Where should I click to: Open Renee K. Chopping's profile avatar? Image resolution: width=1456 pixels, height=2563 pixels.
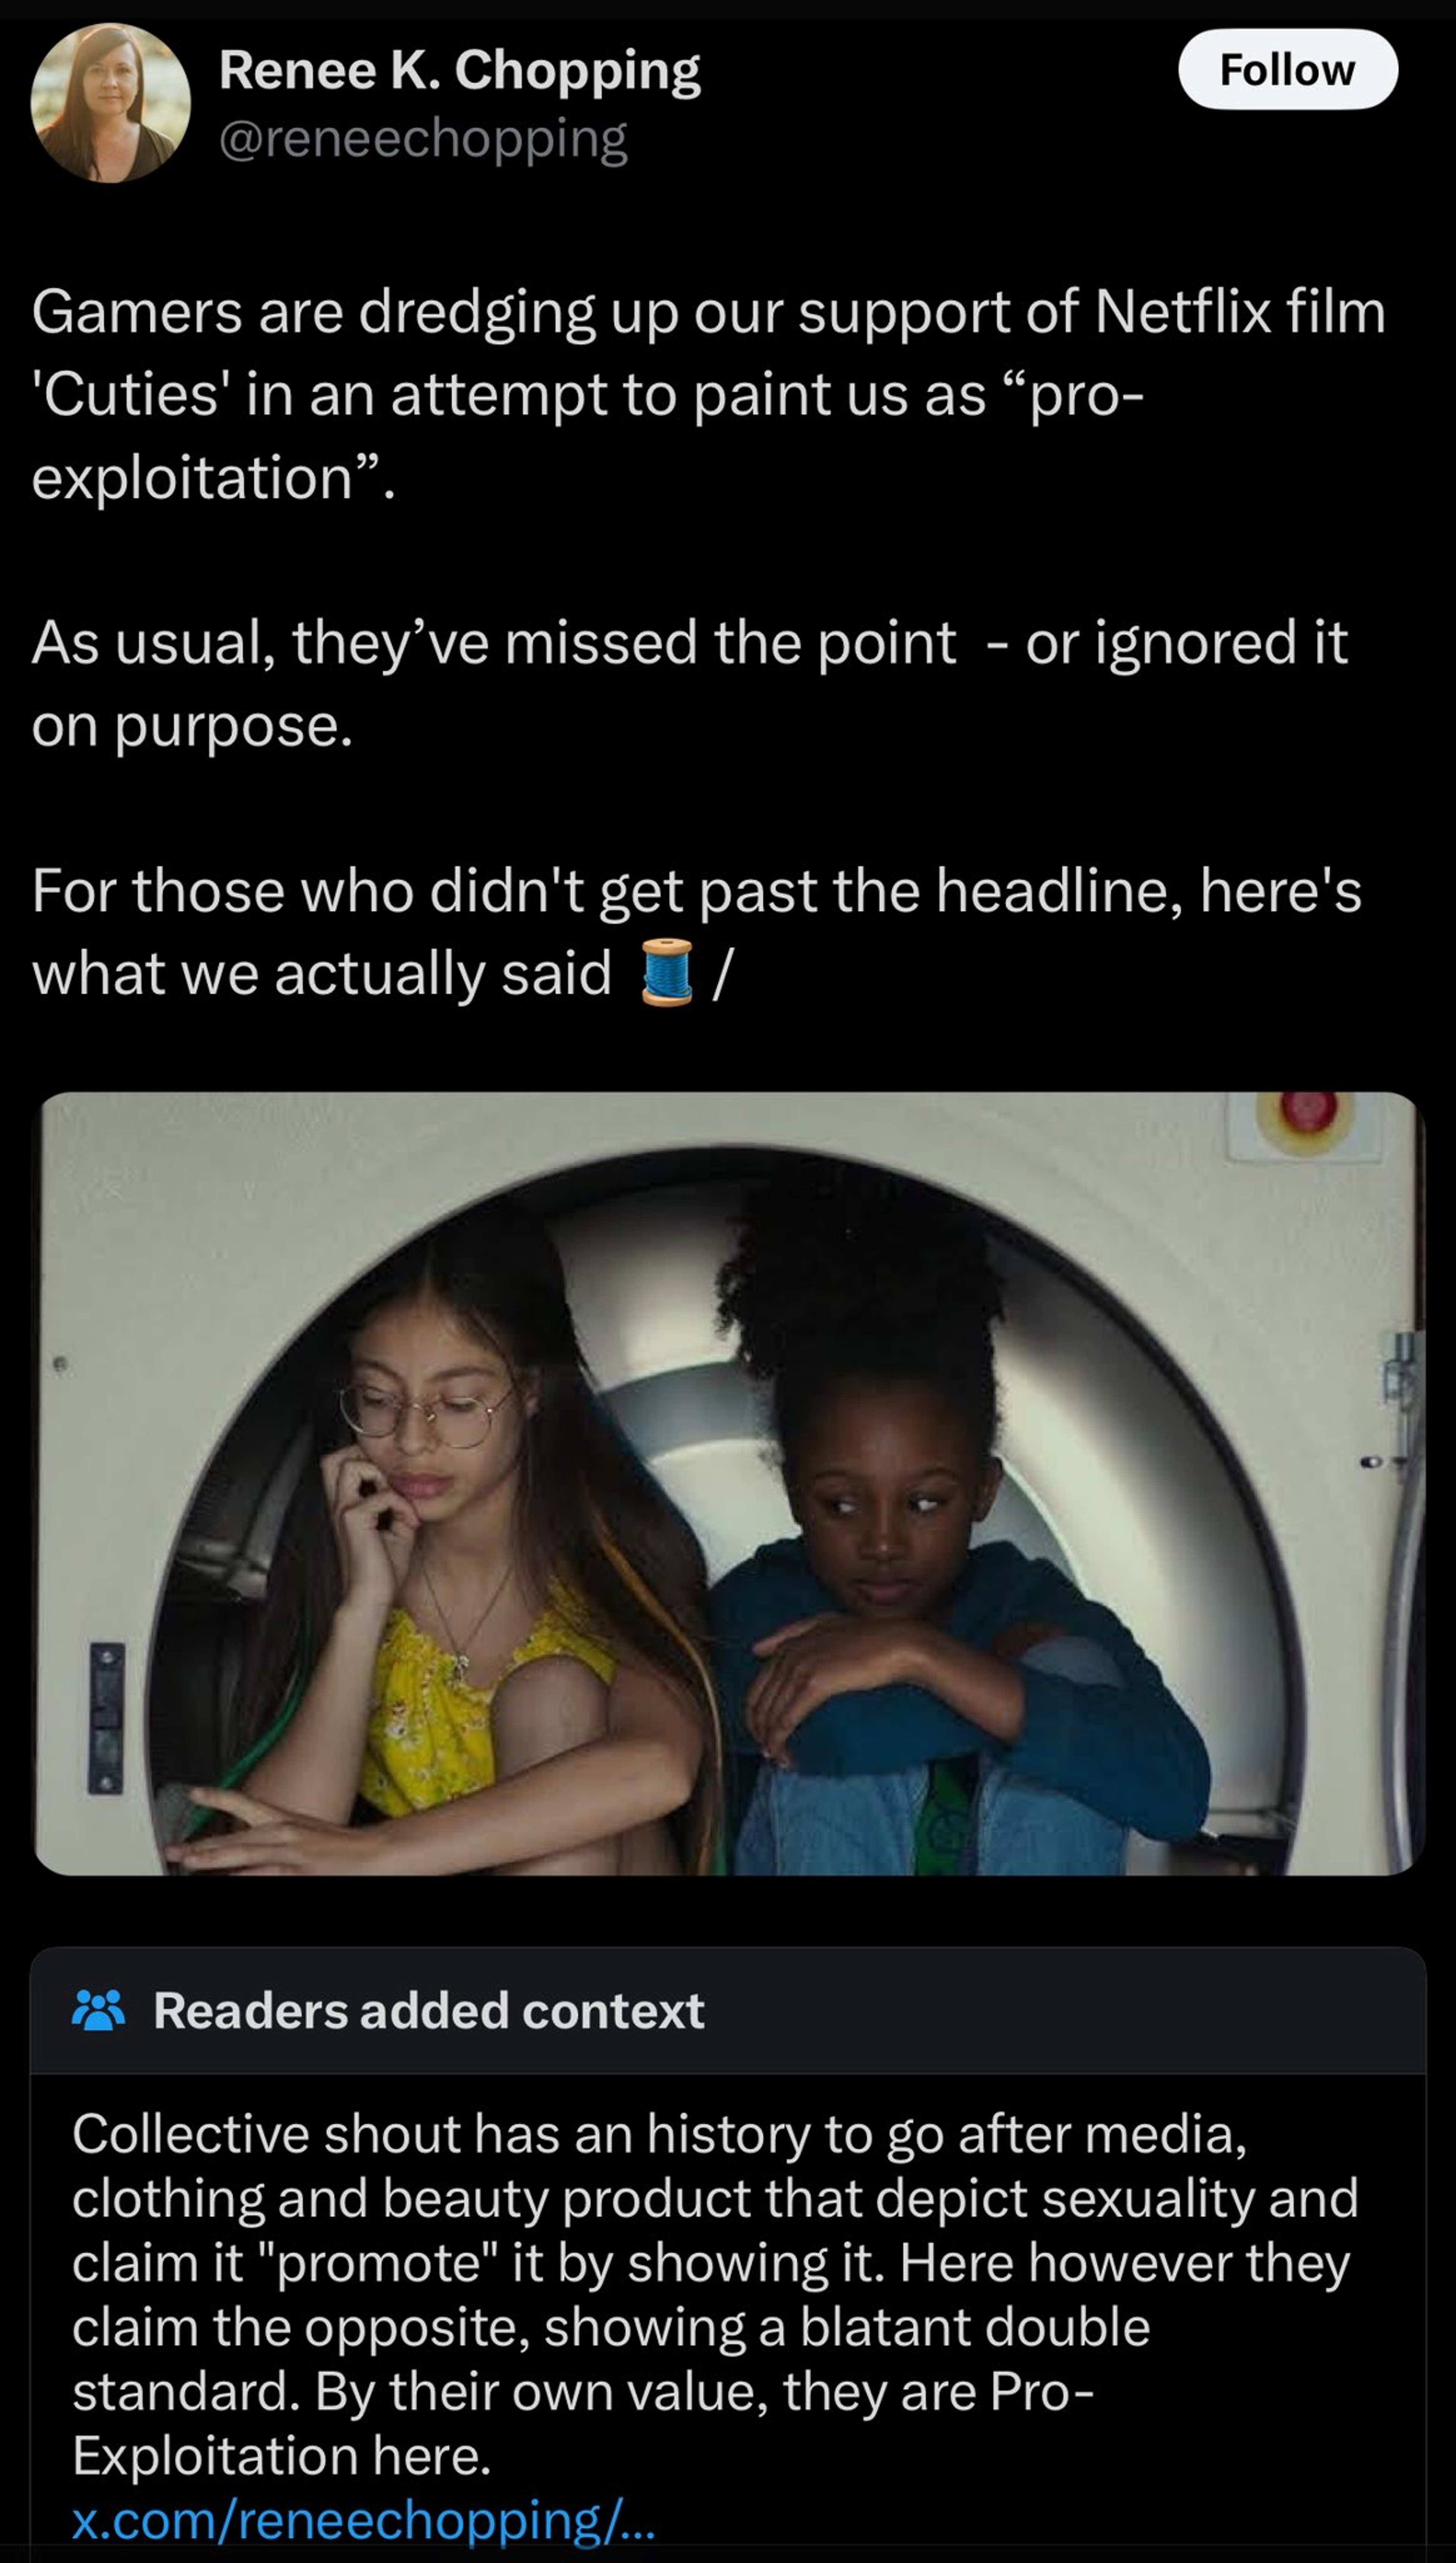click(111, 103)
